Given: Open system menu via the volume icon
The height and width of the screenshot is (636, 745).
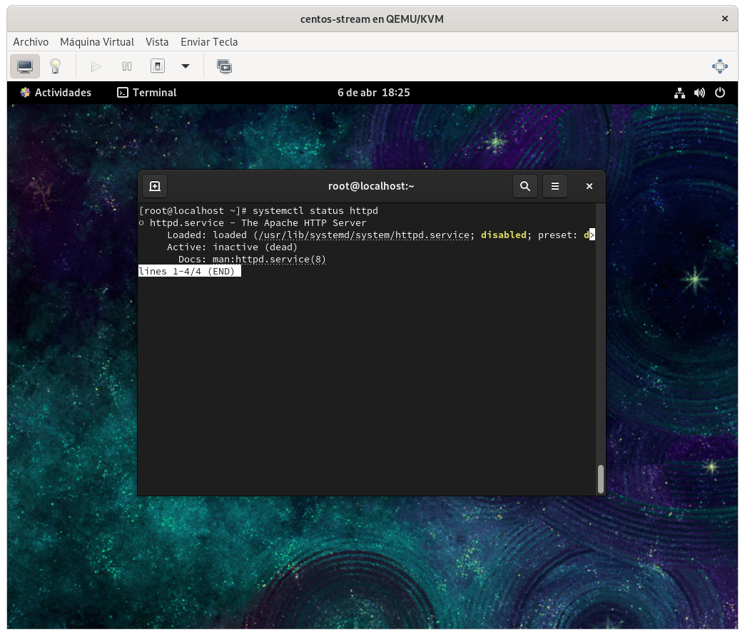Looking at the screenshot, I should pos(699,93).
